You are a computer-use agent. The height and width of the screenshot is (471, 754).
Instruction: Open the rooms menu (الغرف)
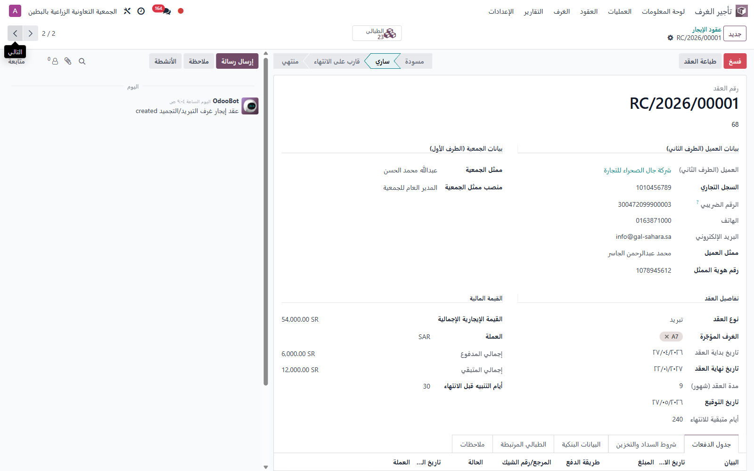pyautogui.click(x=561, y=11)
